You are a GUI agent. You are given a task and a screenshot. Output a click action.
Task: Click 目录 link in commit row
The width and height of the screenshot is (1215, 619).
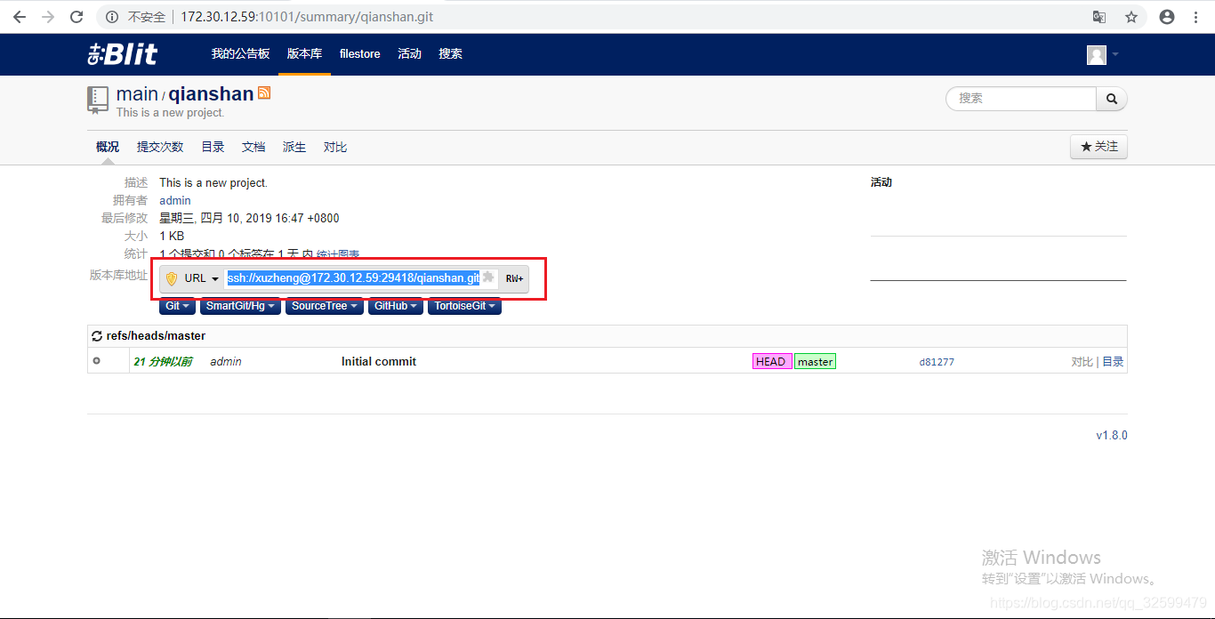tap(1113, 362)
